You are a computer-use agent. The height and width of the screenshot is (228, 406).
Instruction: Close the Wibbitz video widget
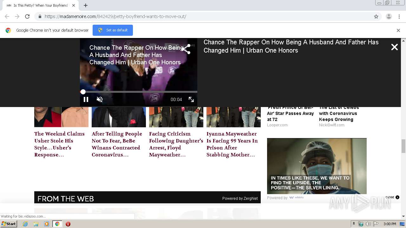[392, 197]
